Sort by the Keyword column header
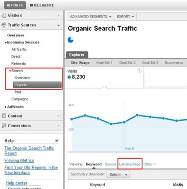 (97, 185)
